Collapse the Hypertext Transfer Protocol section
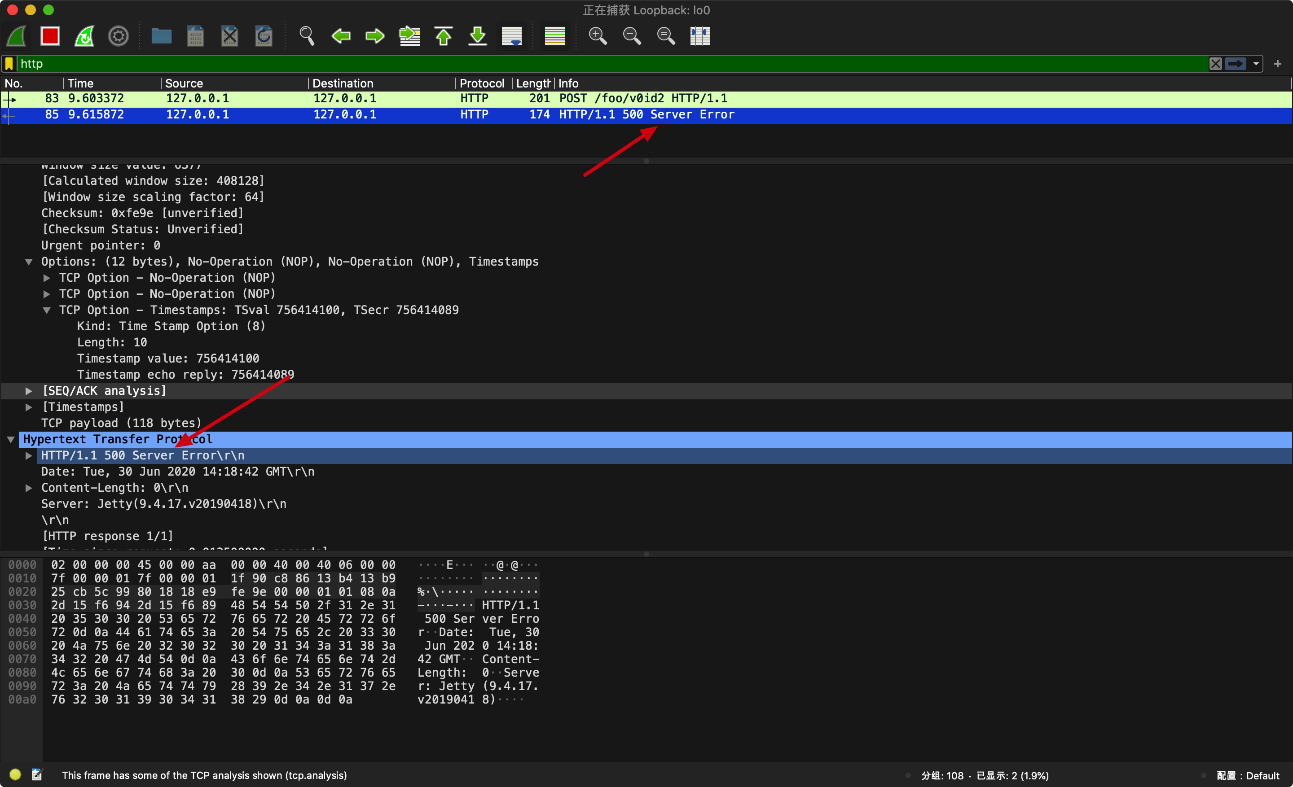Screen dimensions: 1293x787 tap(10, 439)
